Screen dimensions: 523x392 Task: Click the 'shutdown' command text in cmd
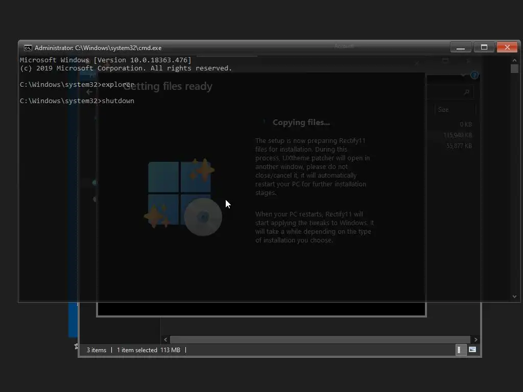[x=118, y=101]
